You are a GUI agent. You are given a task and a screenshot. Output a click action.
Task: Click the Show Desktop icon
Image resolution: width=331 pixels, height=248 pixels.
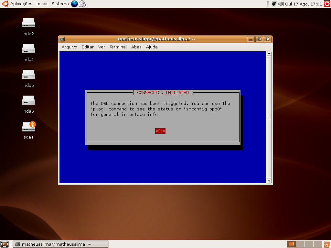tap(5, 244)
